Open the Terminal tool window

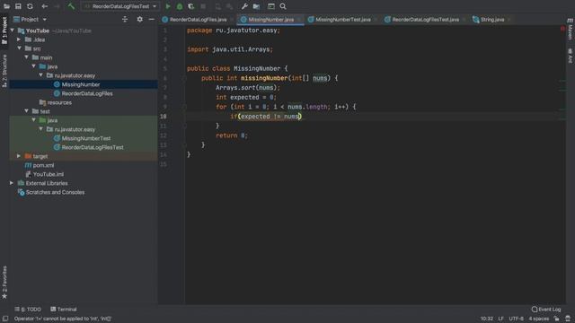[x=64, y=309]
